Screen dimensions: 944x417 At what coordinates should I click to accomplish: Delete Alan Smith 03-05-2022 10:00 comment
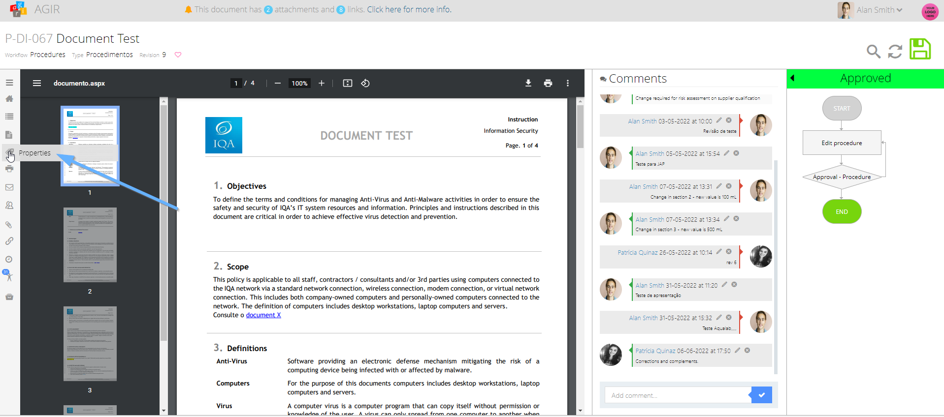tap(729, 120)
